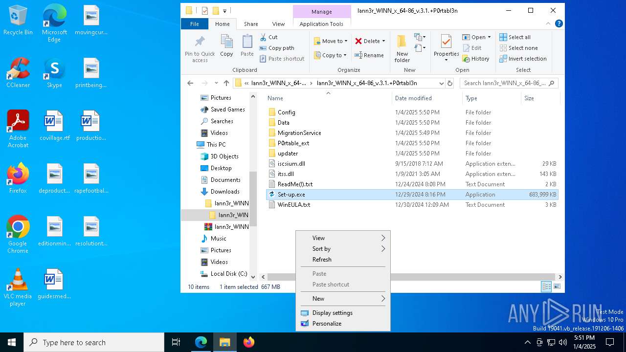
Task: Switch to the Share ribbon tab
Action: (251, 24)
